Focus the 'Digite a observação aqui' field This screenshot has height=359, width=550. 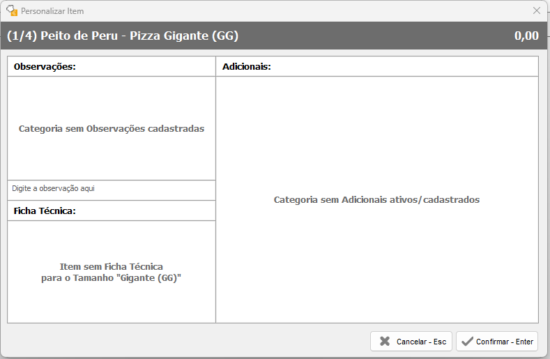pyautogui.click(x=112, y=189)
